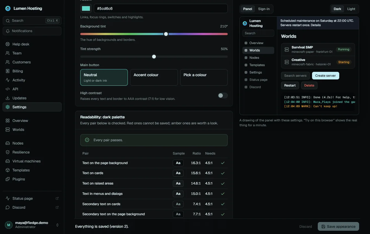370x234 pixels.
Task: Click the Virtual machines icon
Action: coord(8,161)
